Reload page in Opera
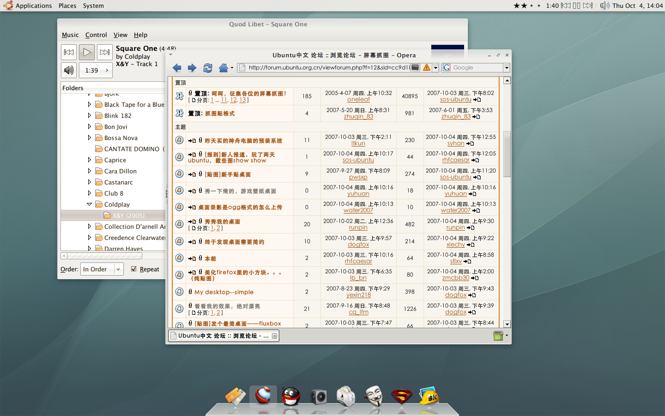The image size is (665, 416). coord(208,68)
